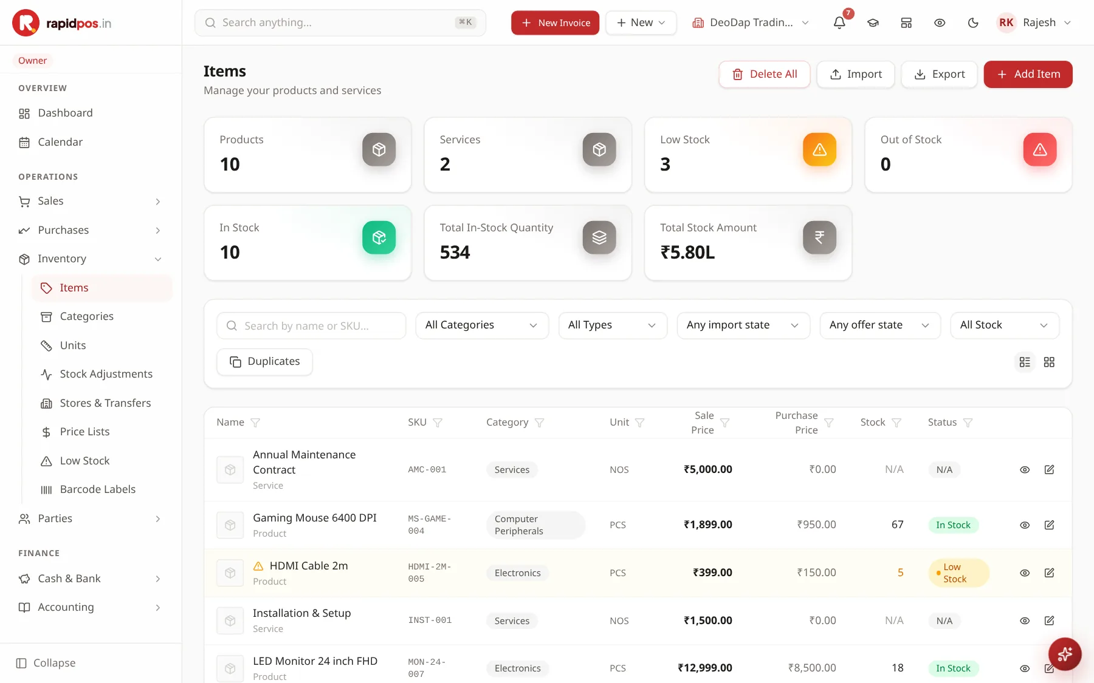Click the rapidpos.in logo

coord(62,23)
